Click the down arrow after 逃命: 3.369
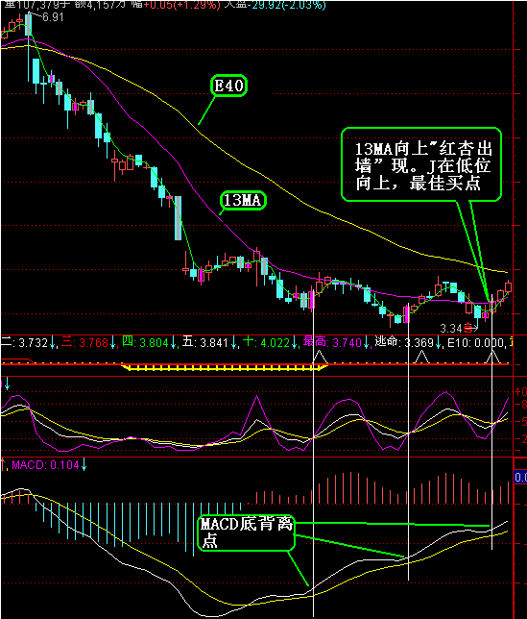Image resolution: width=527 pixels, height=619 pixels. point(438,342)
